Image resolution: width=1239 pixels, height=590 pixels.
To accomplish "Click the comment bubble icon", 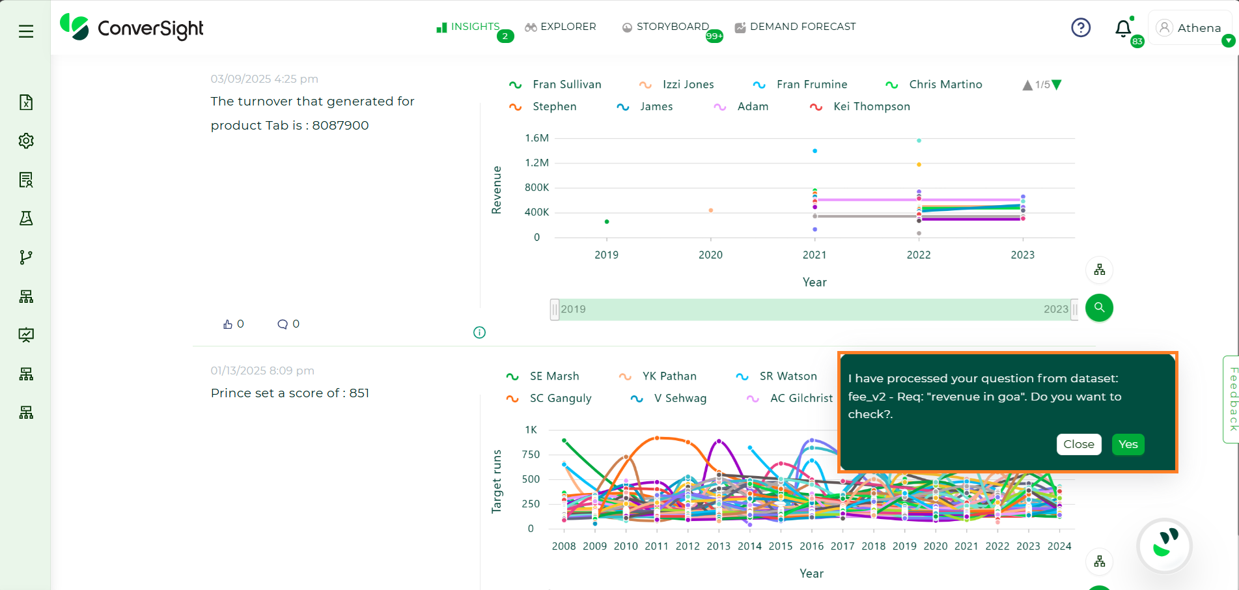I will click(x=283, y=324).
